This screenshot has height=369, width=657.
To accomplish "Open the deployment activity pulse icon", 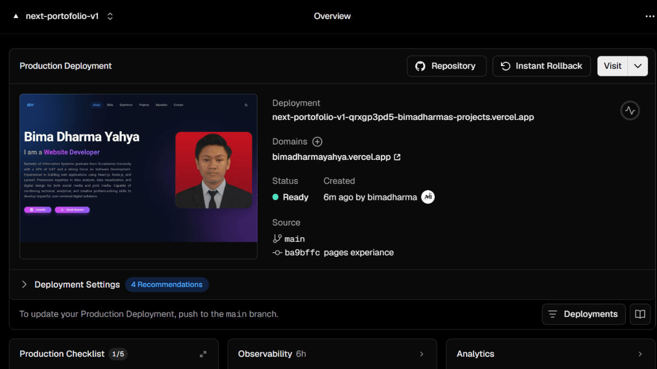I will [630, 110].
